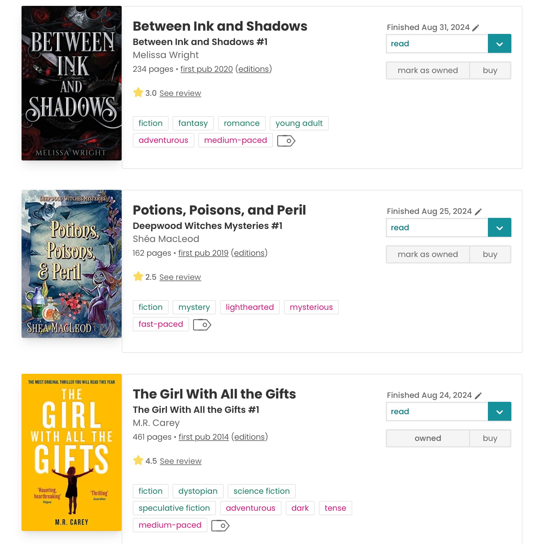Select the science fiction genre tag
The image size is (544, 544).
(262, 491)
